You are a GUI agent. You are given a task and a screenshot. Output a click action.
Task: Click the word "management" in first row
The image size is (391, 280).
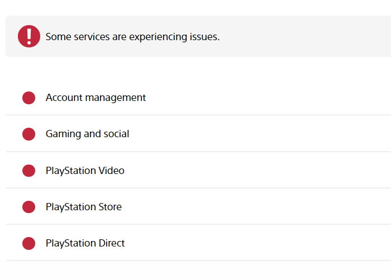[x=116, y=98]
